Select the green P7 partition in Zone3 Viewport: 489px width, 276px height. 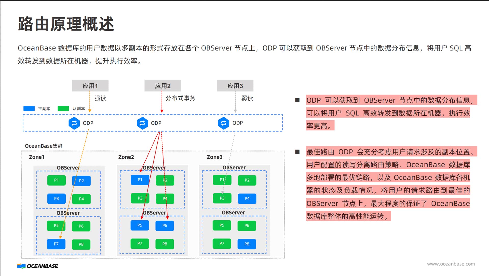tap(222, 243)
